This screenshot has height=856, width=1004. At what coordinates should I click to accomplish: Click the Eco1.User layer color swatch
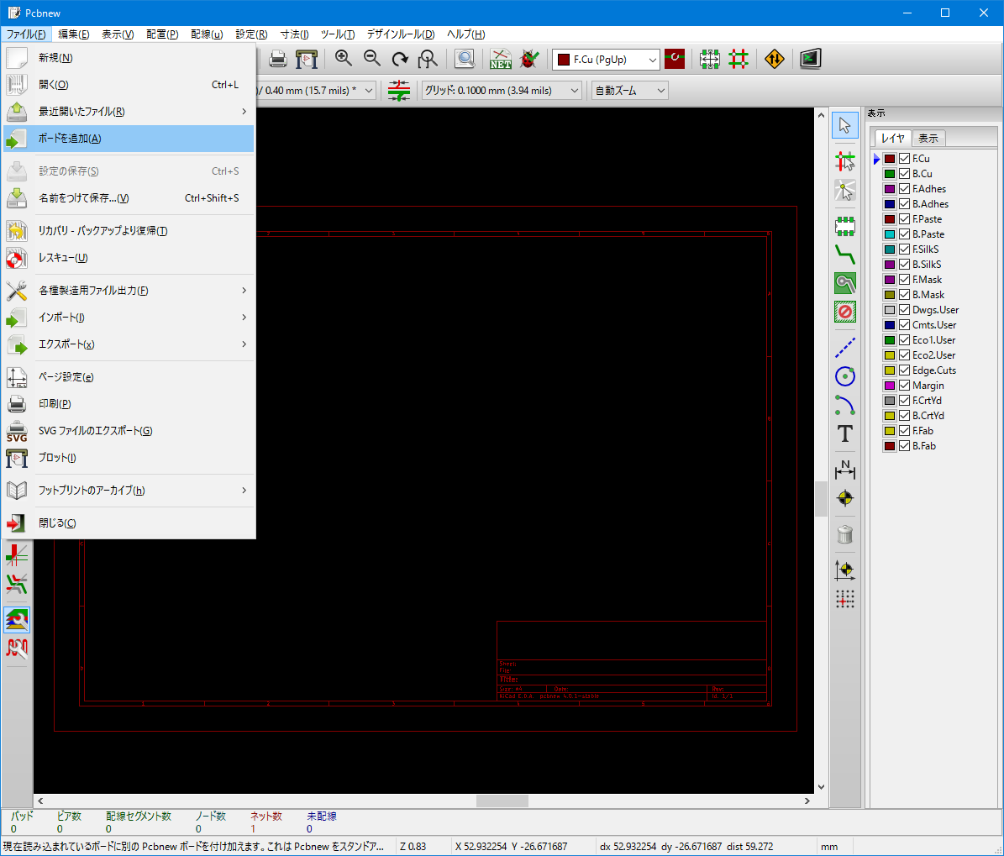coord(890,340)
